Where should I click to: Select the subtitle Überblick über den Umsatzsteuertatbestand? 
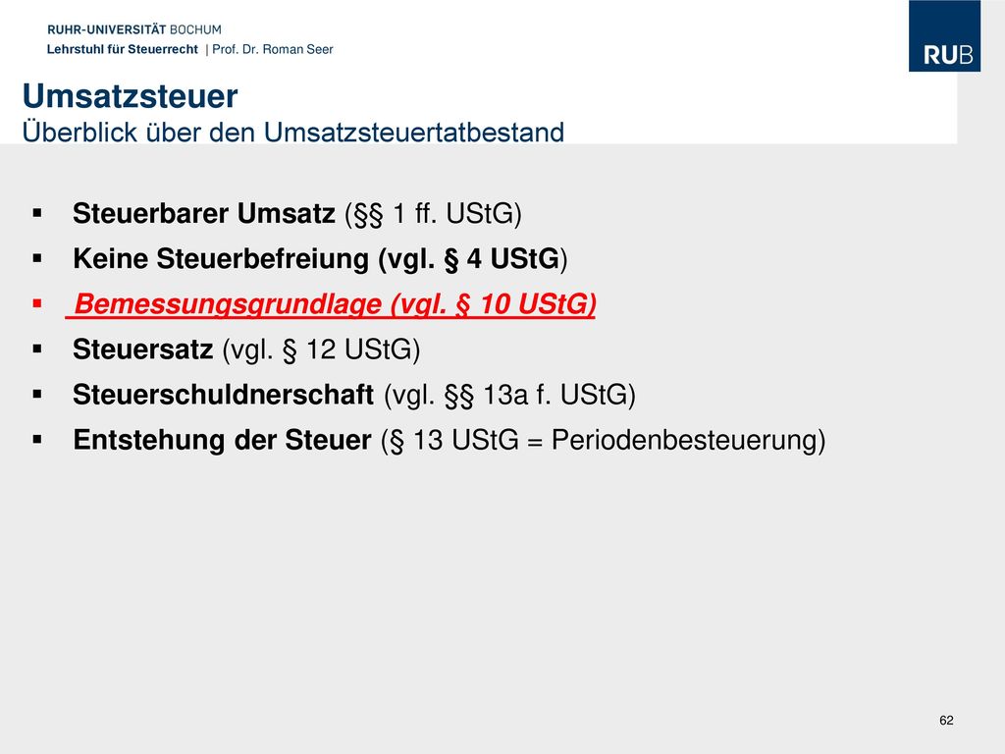[x=292, y=133]
